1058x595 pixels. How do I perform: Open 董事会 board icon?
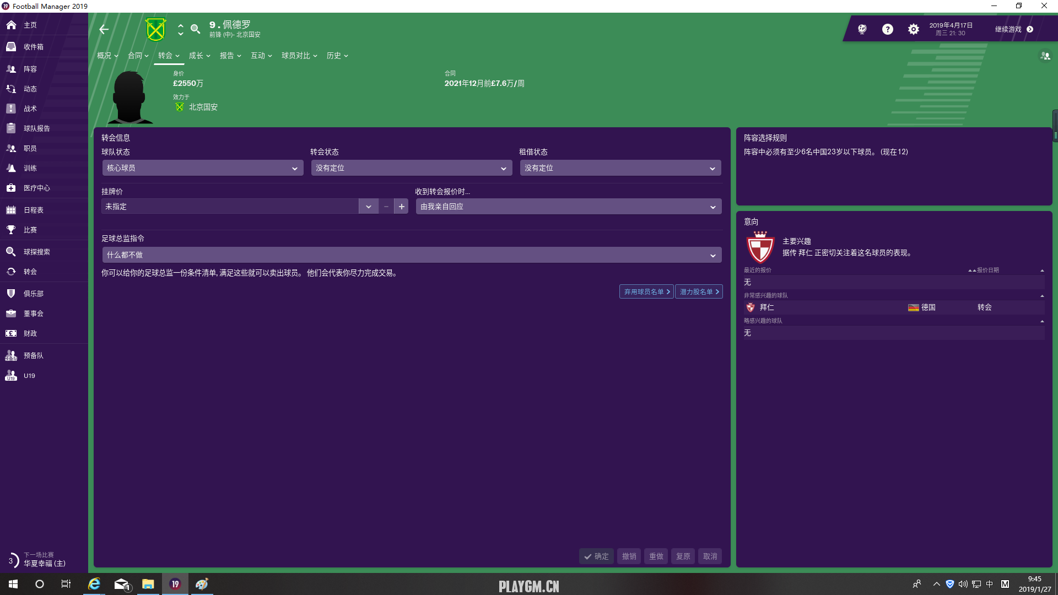click(x=11, y=313)
